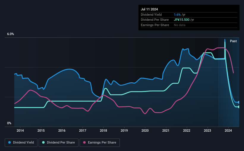244x151 pixels.
Task: Click the 2021 x-axis label
Action: click(166, 130)
